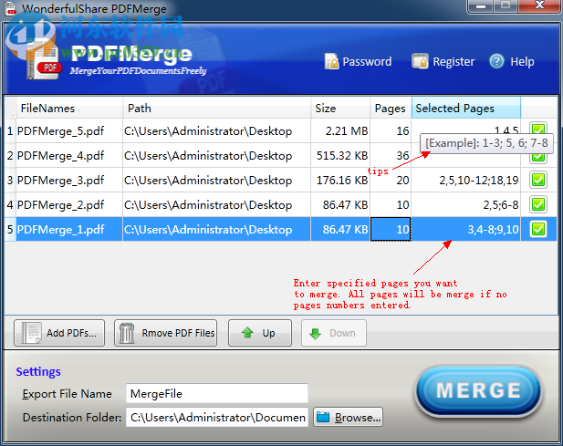This screenshot has height=446, width=563.
Task: Click the green Up arrow icon
Action: pos(247,333)
